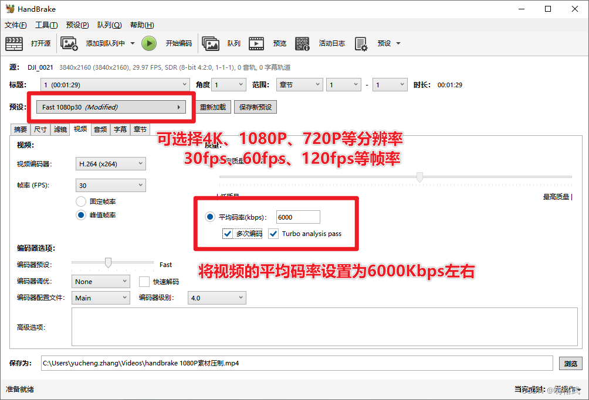589x400 pixels.
Task: Open the encoder profile Main dropdown
Action: (101, 298)
